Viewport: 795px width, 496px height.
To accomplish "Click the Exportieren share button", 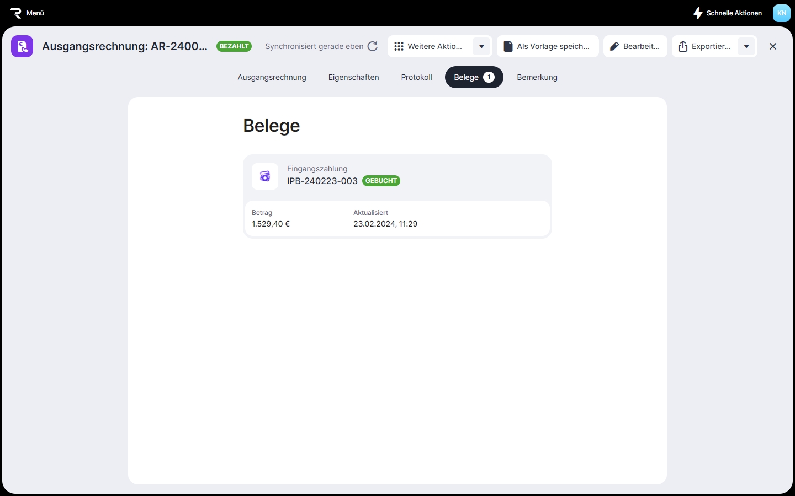I will [x=704, y=46].
